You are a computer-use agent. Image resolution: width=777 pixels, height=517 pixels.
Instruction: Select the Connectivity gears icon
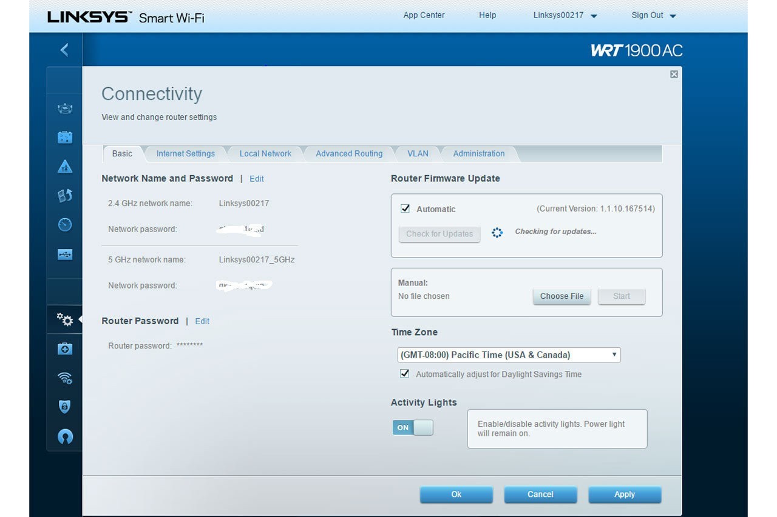pos(65,319)
